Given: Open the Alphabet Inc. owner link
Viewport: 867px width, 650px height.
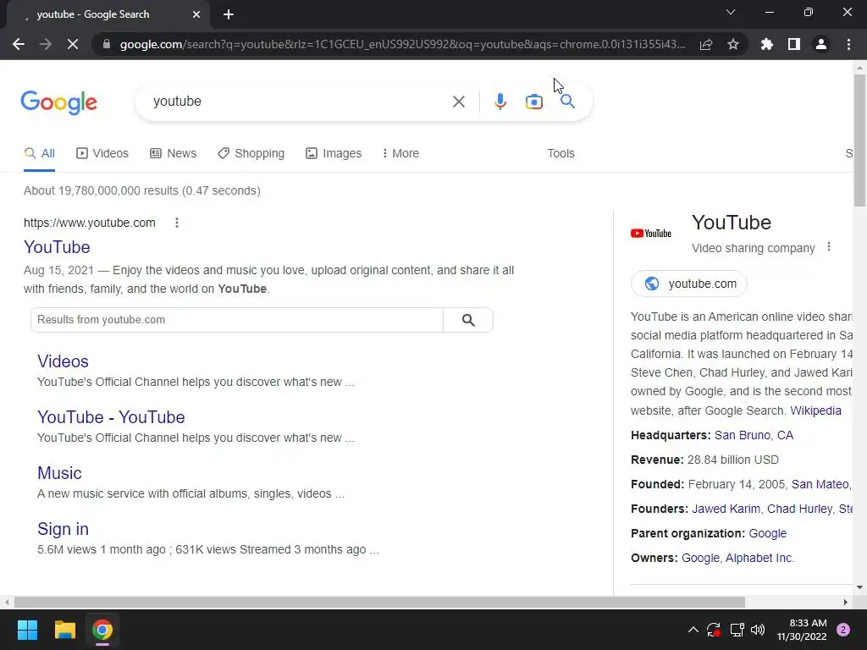Looking at the screenshot, I should click(x=759, y=558).
